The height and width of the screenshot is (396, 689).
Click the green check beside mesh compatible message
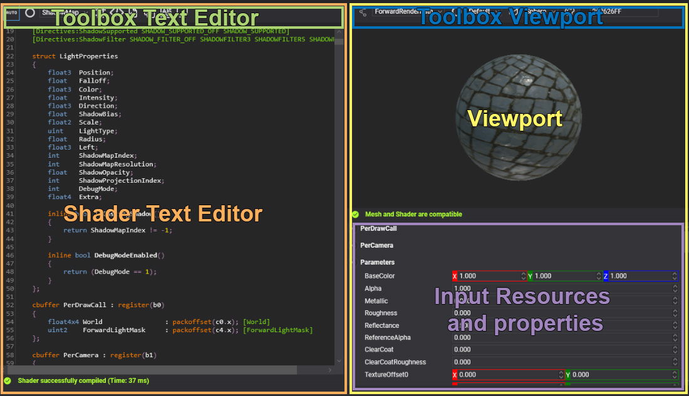tap(355, 214)
